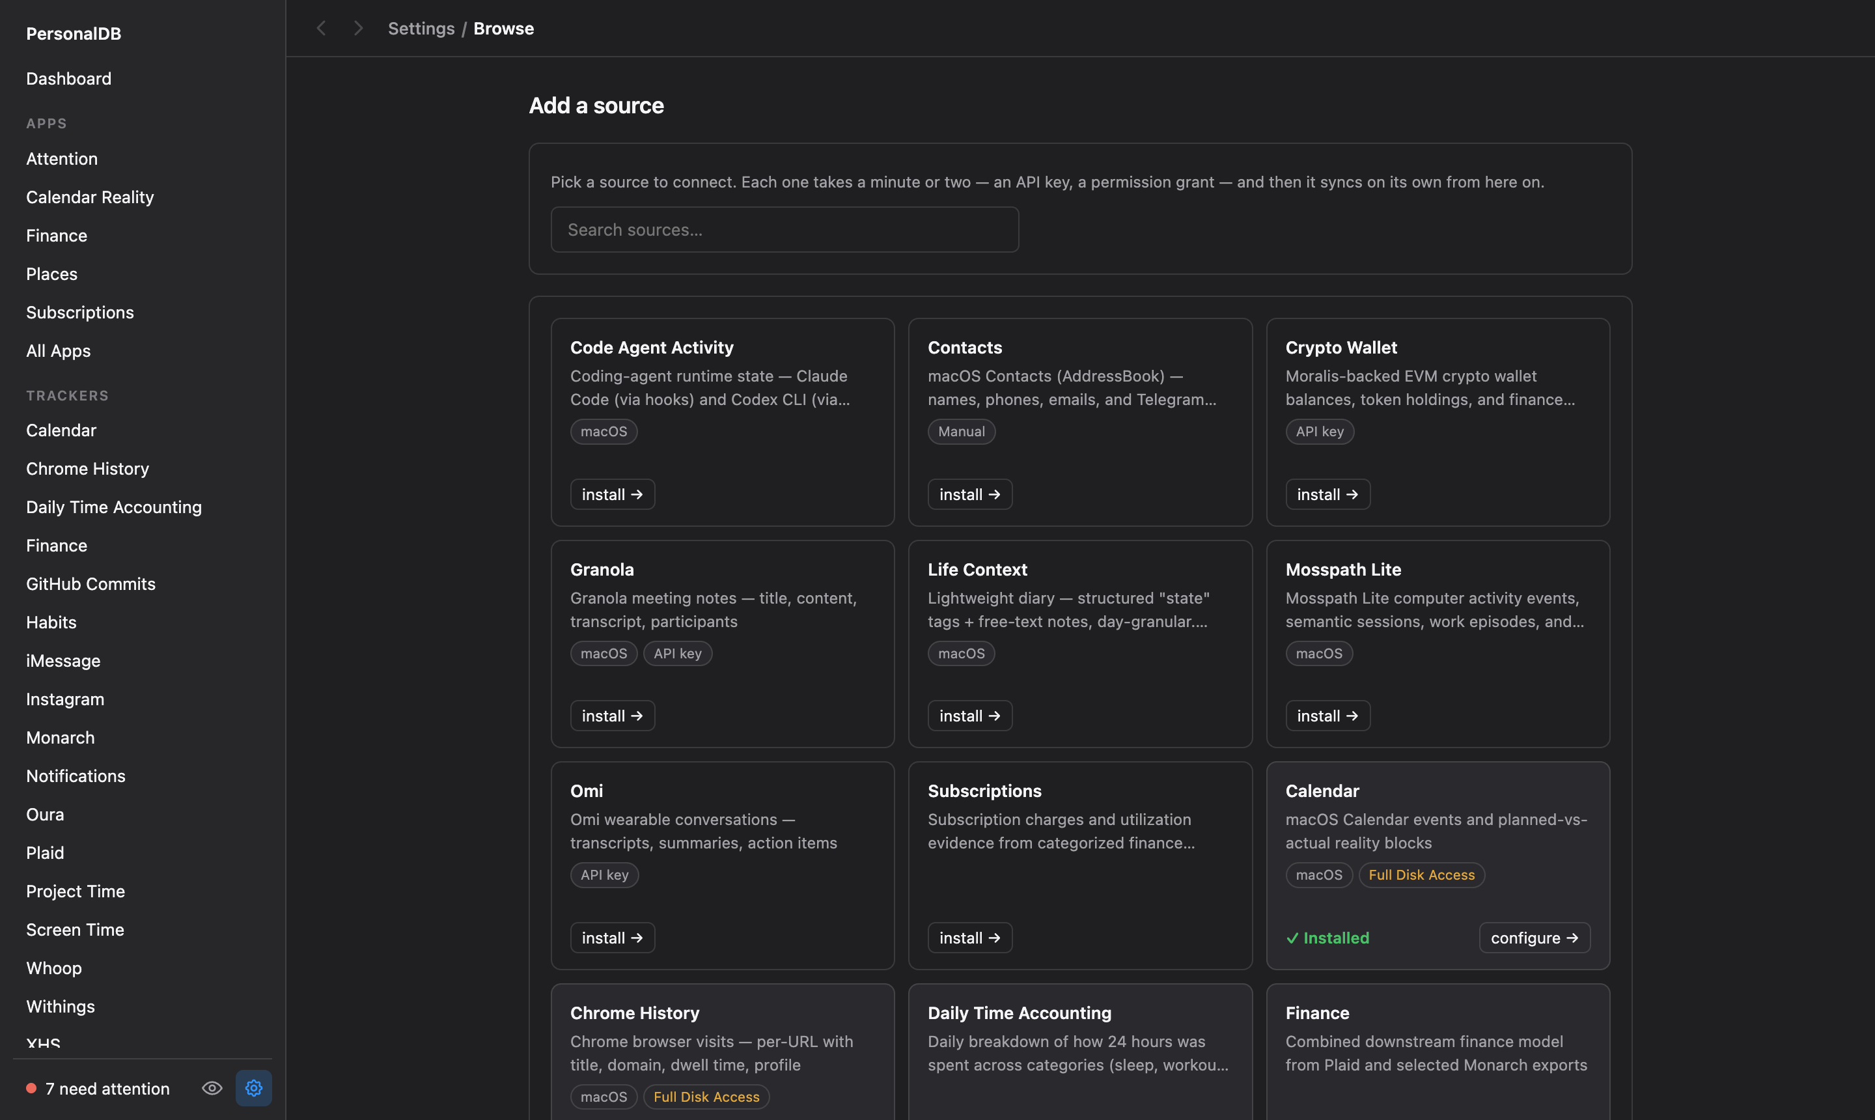Open the Project Time tracker
The width and height of the screenshot is (1875, 1120).
(76, 891)
